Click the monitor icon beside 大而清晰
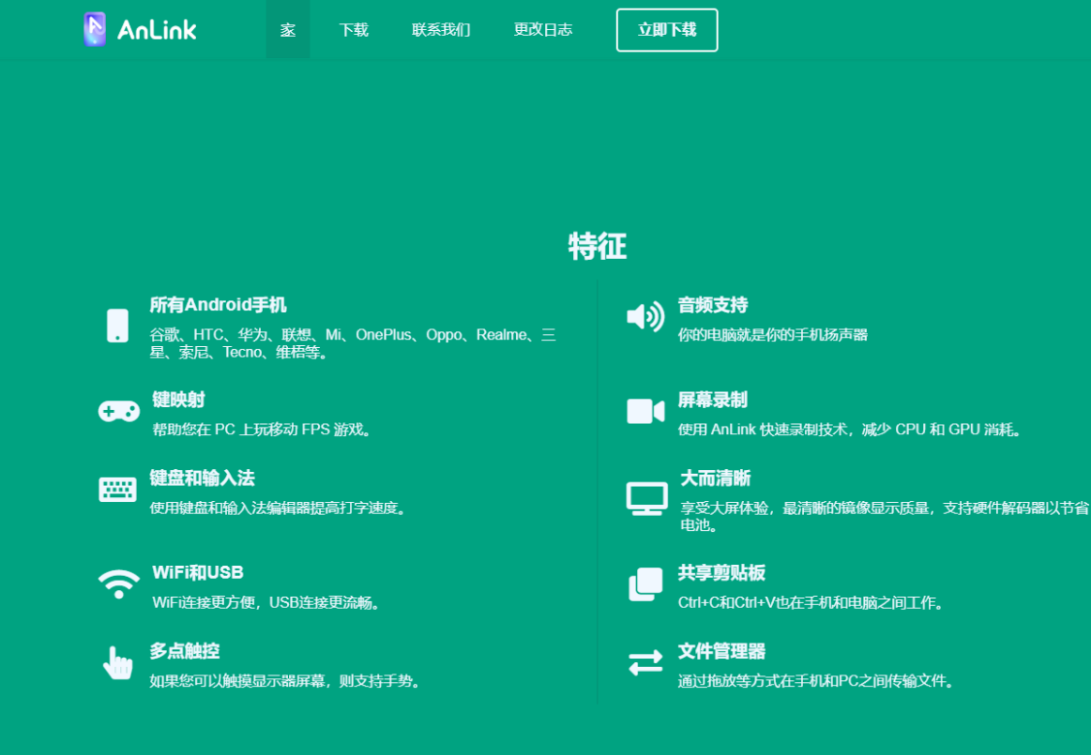Image resolution: width=1091 pixels, height=755 pixels. (645, 496)
